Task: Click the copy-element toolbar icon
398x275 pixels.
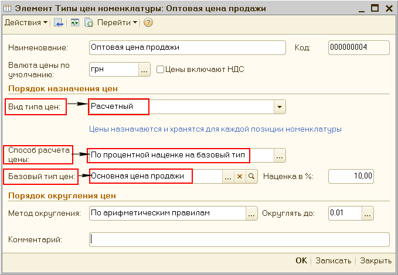Action: coord(89,23)
